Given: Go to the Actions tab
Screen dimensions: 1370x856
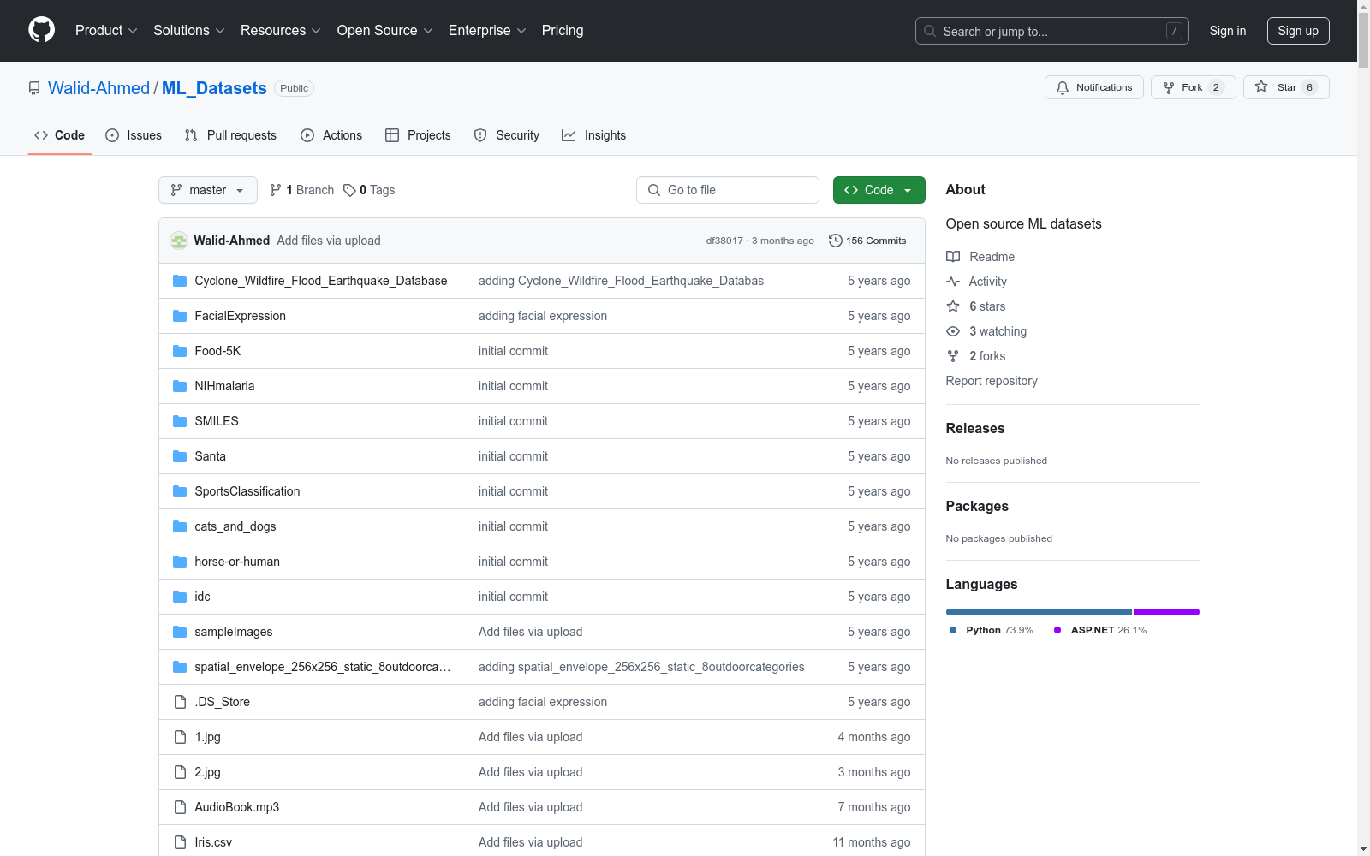Looking at the screenshot, I should [x=331, y=135].
